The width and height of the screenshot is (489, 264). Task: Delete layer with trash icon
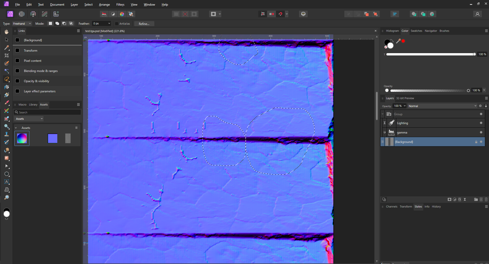486,199
